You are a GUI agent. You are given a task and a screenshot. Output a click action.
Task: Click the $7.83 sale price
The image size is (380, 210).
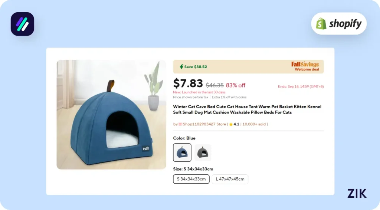pos(188,83)
